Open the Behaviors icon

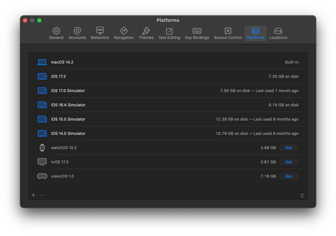[100, 31]
